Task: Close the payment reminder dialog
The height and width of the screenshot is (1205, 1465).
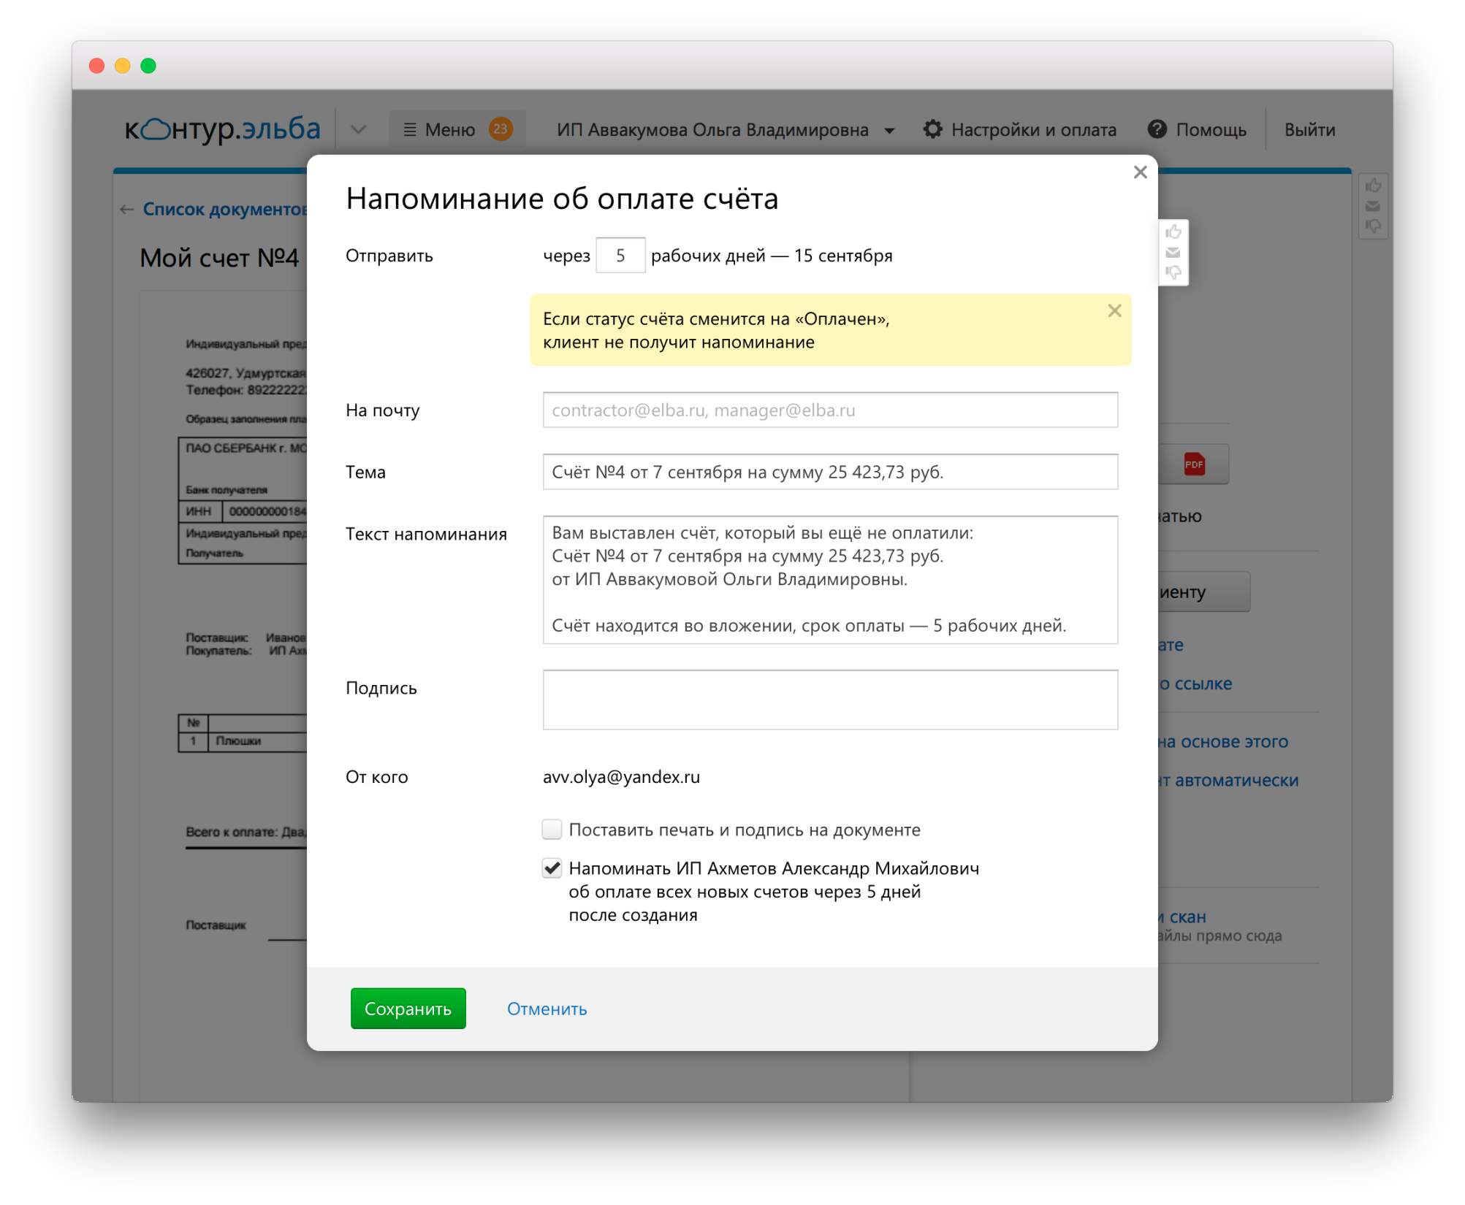Action: [x=1140, y=172]
